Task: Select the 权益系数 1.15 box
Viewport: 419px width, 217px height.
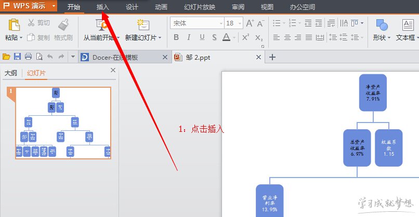Action: pos(388,148)
